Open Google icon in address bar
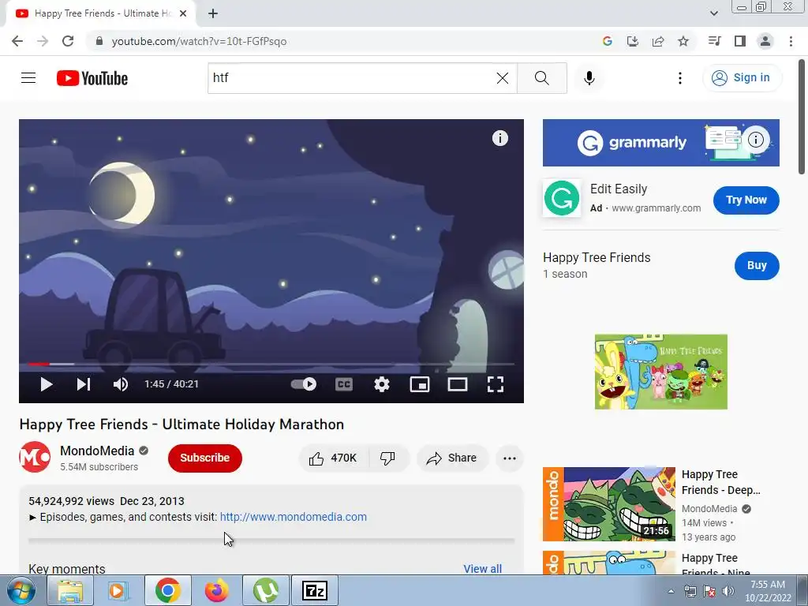The width and height of the screenshot is (808, 606). 608,41
